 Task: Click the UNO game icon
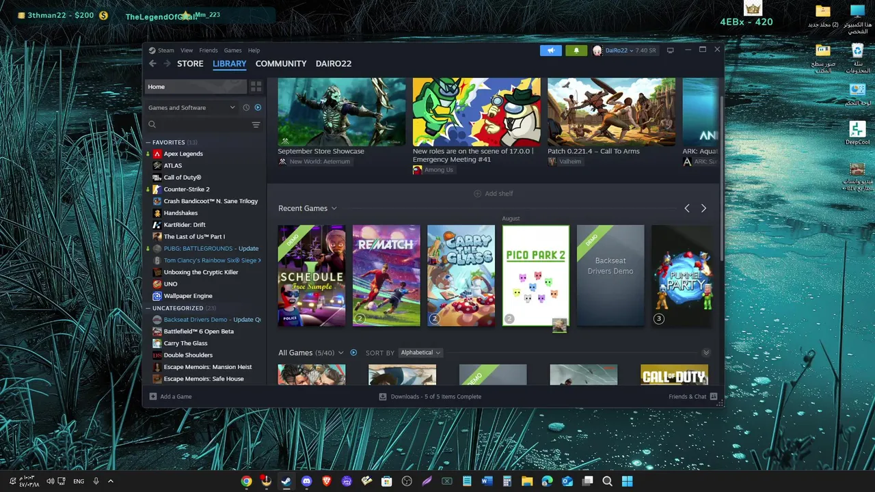[x=157, y=284]
